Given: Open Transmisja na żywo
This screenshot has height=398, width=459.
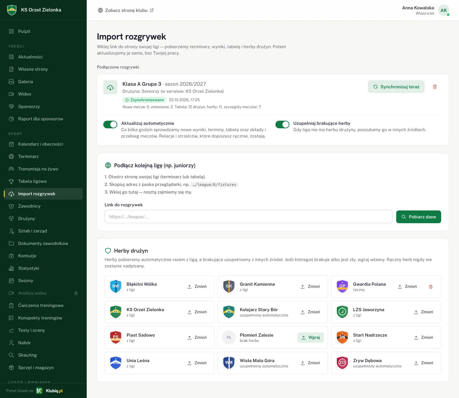Looking at the screenshot, I should click(43, 169).
